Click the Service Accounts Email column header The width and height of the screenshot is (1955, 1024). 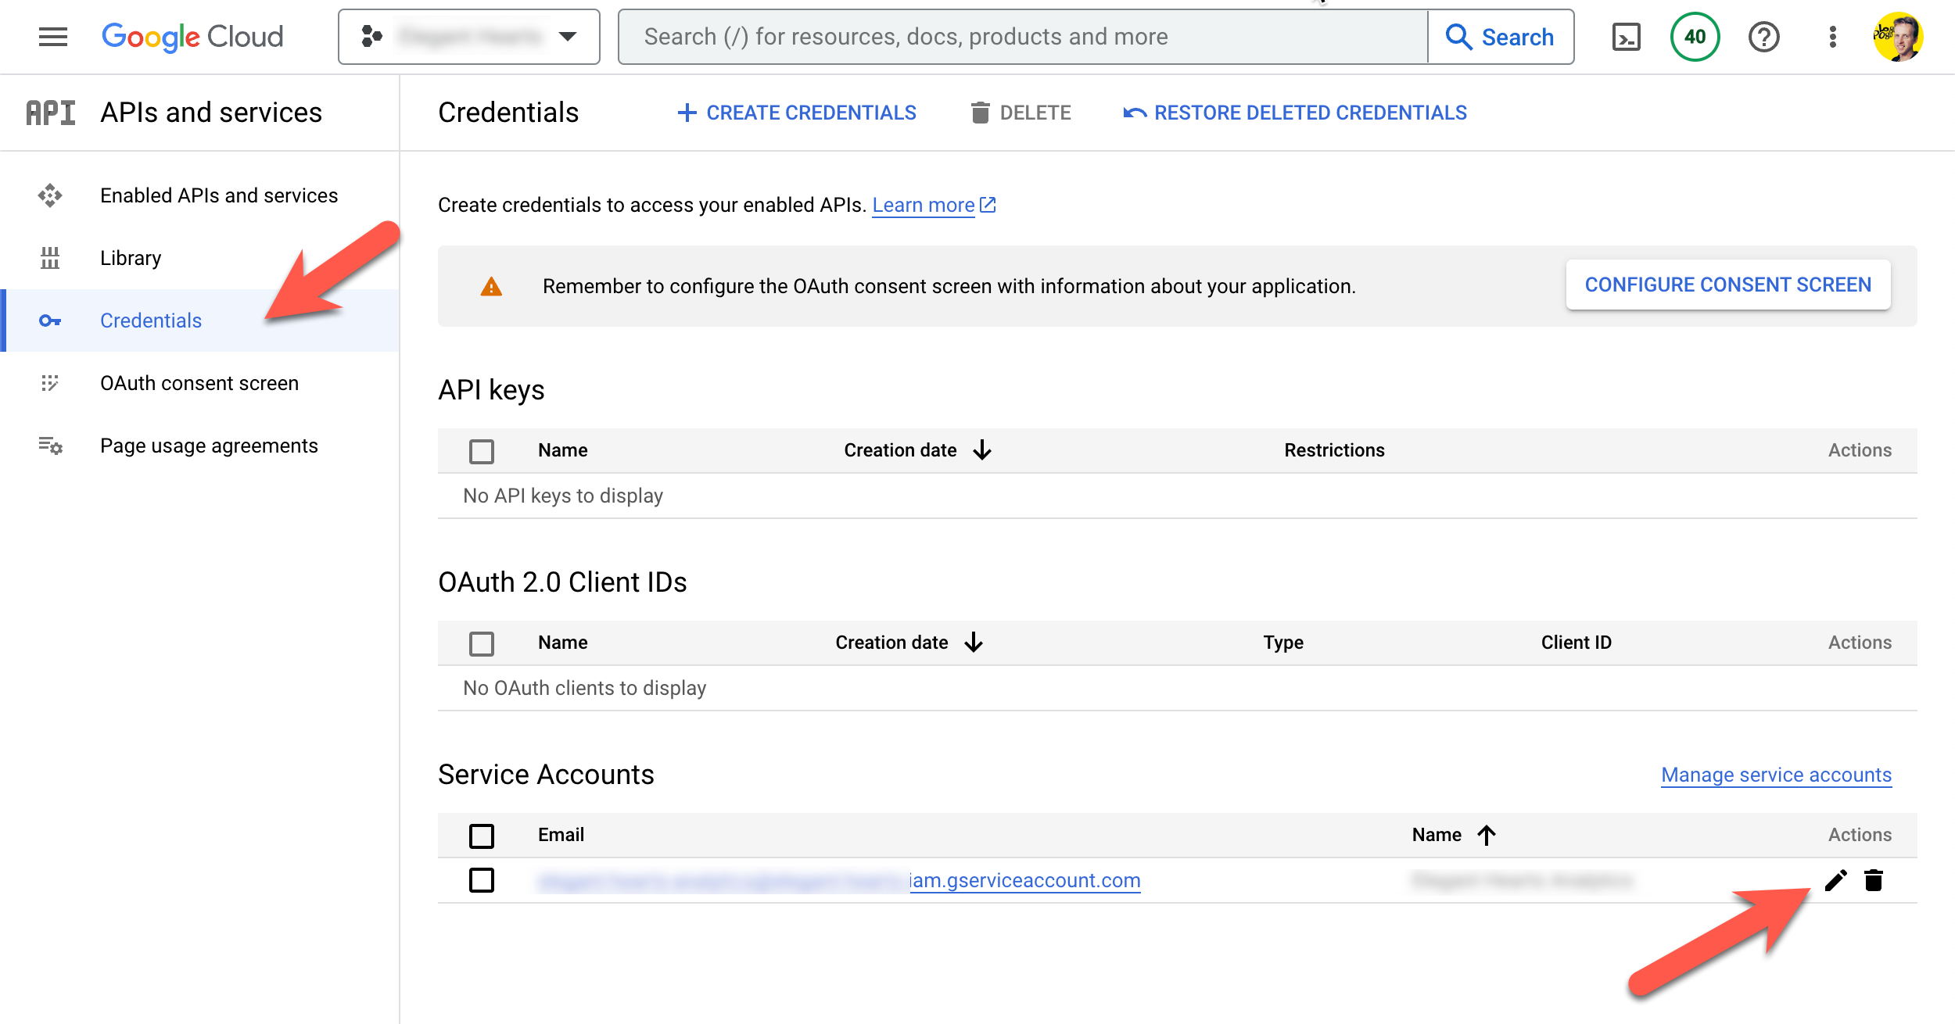(561, 835)
